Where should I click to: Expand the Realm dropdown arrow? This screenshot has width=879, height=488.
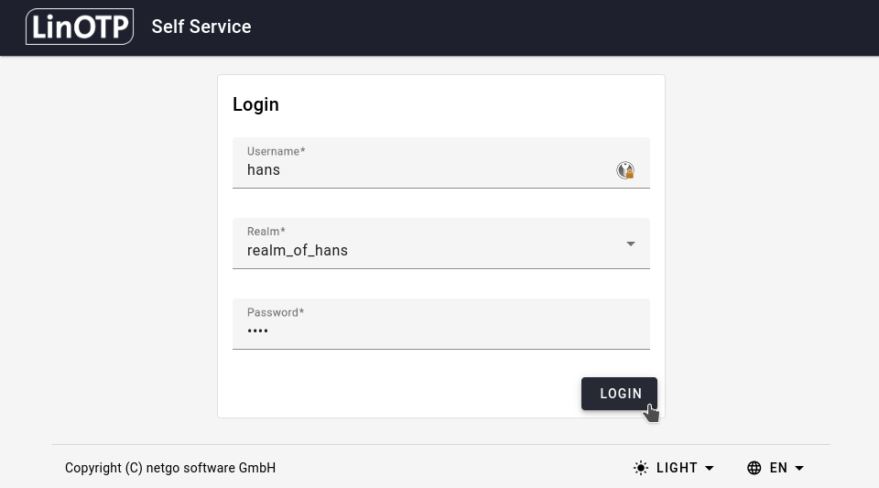[x=630, y=244]
